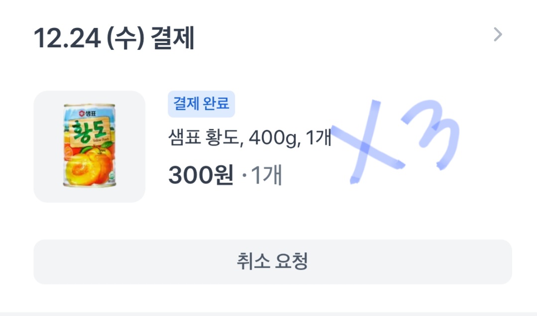This screenshot has width=537, height=316.
Task: Tap the date 12.24 in the header
Action: (x=67, y=38)
